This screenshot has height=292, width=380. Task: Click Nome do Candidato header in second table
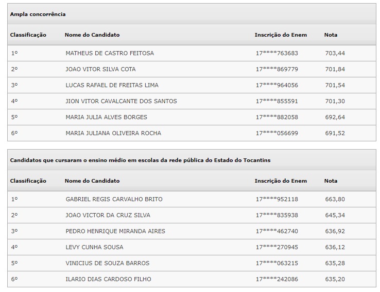[x=92, y=181]
